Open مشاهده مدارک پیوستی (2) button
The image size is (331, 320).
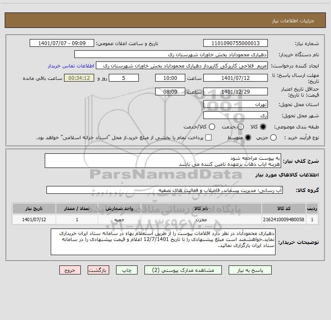[183, 270]
